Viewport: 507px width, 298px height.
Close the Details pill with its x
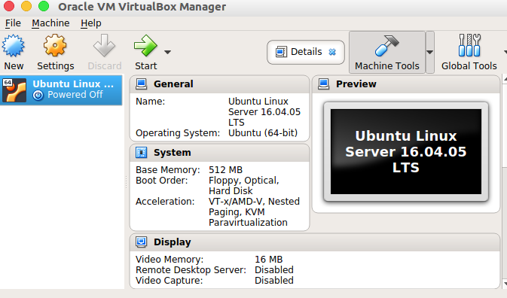(332, 52)
